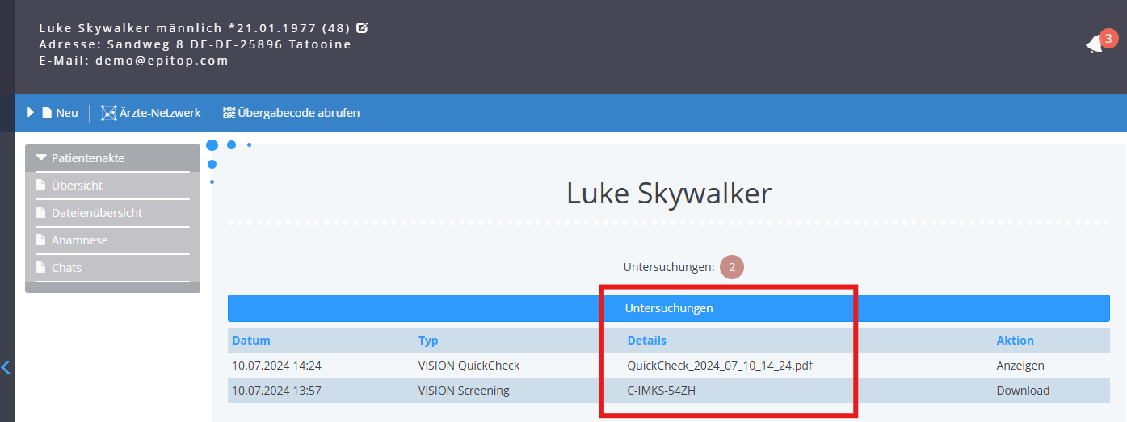The width and height of the screenshot is (1127, 422).
Task: Click the Typ column header
Action: pyautogui.click(x=428, y=341)
